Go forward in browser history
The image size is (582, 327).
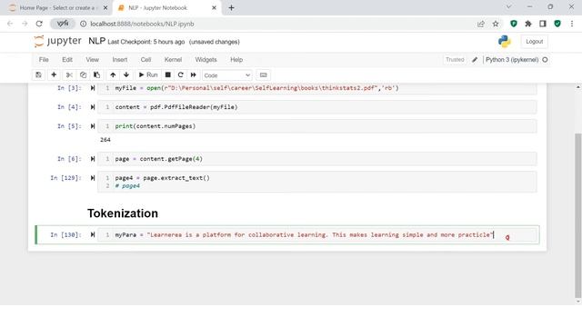[25, 24]
